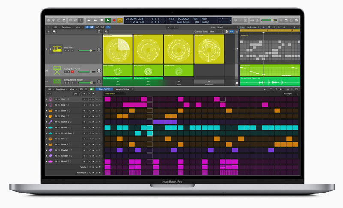
Task: Solo the Hi-Hat 1 row
Action: point(59,127)
